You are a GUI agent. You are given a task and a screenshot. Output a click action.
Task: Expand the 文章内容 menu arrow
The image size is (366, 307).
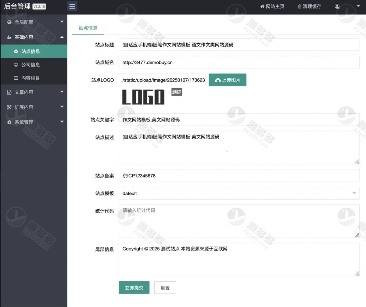click(62, 92)
